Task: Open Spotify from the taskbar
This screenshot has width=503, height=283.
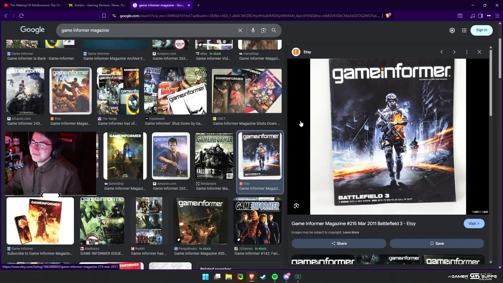Action: 275,277
